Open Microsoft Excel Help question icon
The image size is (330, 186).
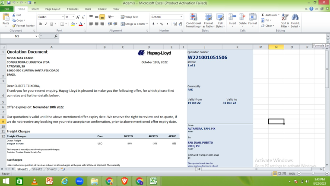pyautogui.click(x=311, y=9)
